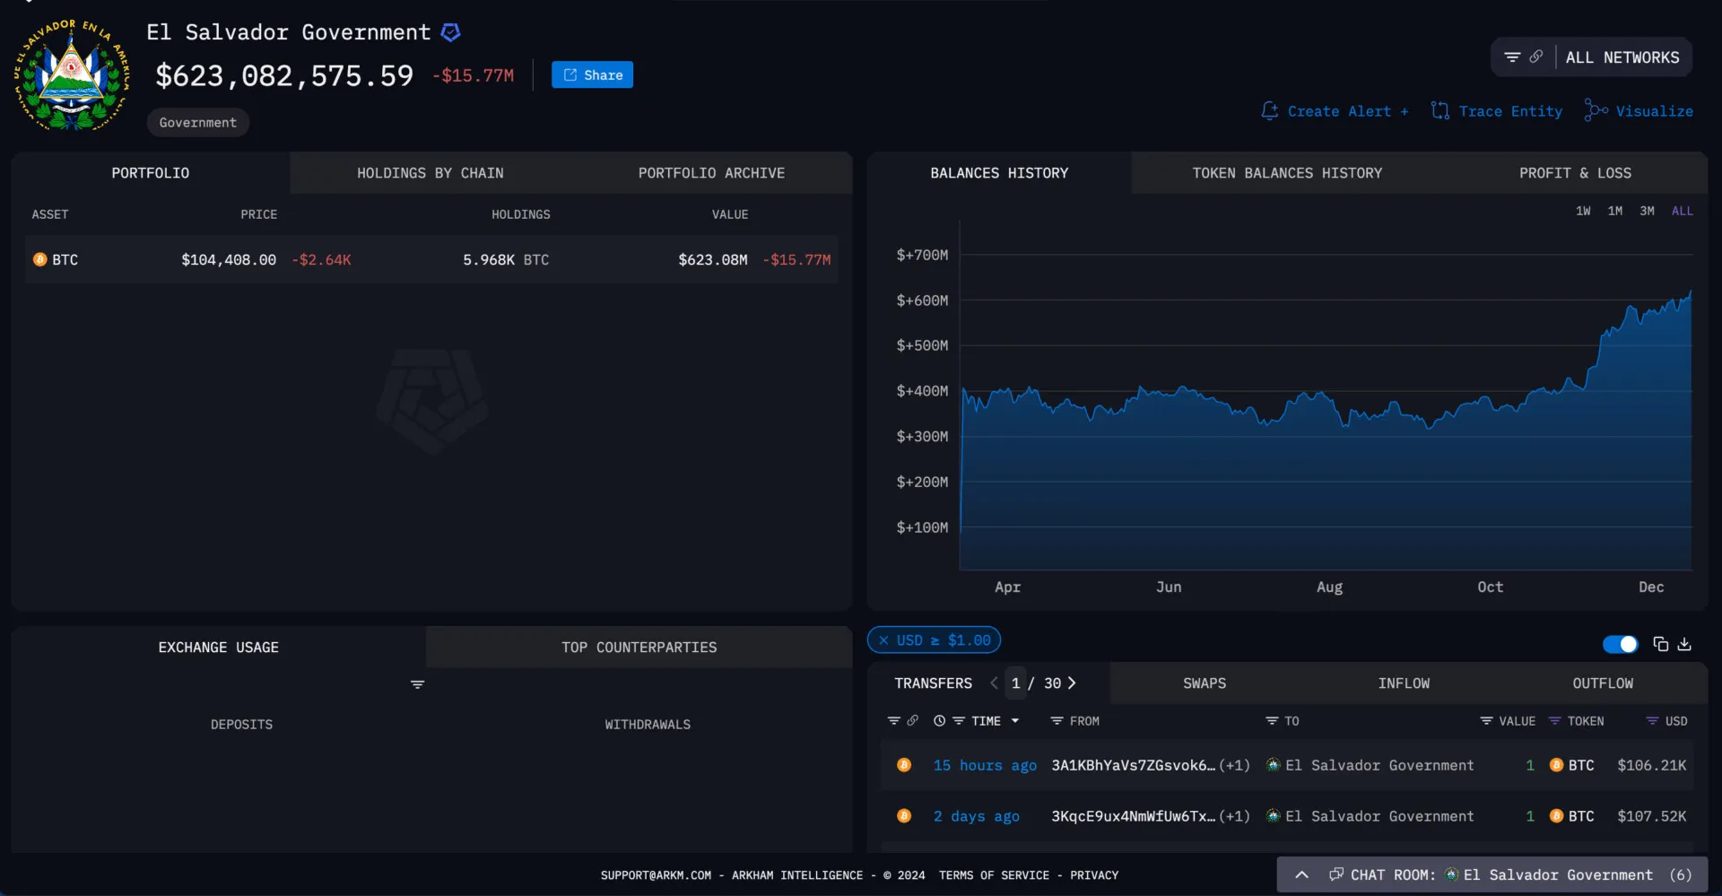Open the network filter icon beside All Networks
This screenshot has width=1722, height=896.
1512,57
